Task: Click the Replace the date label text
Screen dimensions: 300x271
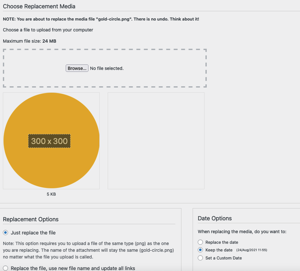Action: [x=222, y=242]
